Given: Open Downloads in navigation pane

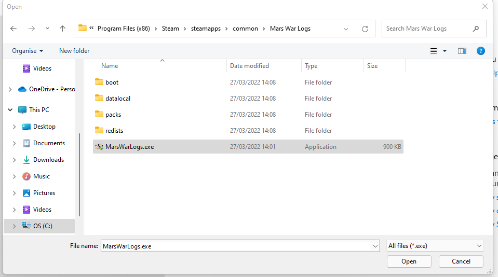Looking at the screenshot, I should 43,160.
